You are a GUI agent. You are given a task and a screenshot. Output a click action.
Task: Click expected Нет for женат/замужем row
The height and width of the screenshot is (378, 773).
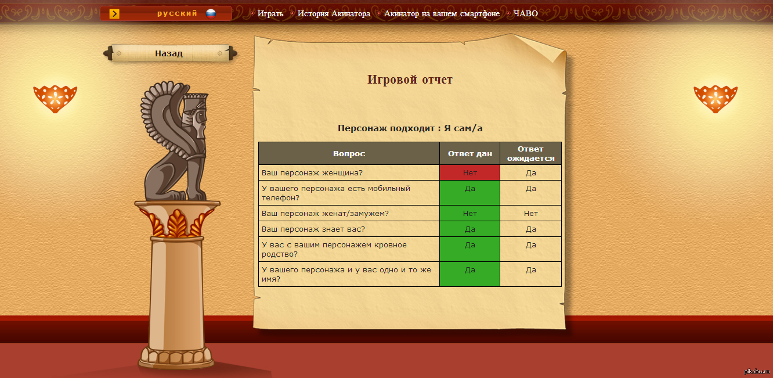pos(530,213)
